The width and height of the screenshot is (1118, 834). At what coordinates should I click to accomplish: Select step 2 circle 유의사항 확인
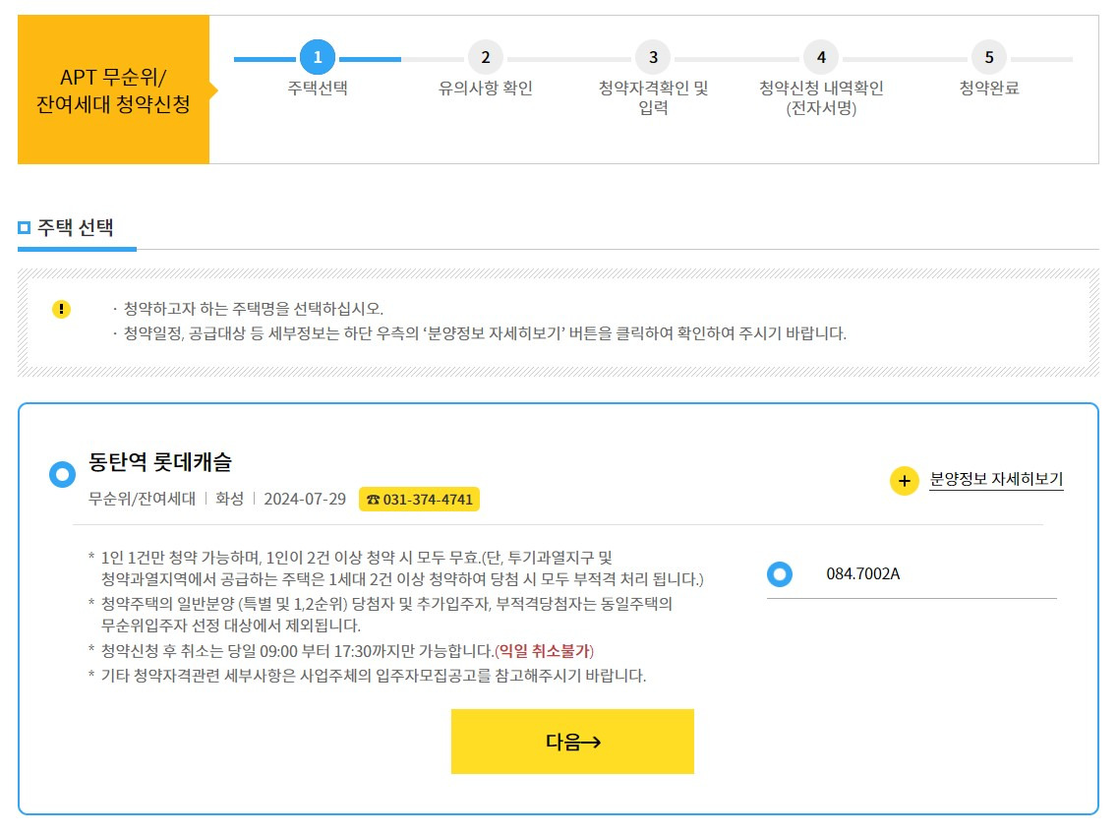point(486,57)
